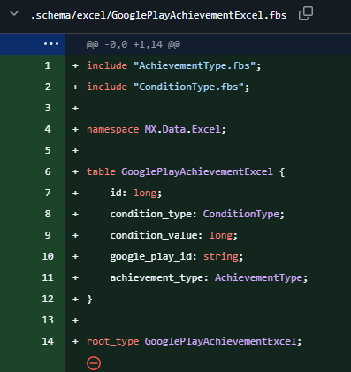351x372 pixels.
Task: Click the plus marker on line 12
Action: pyautogui.click(x=75, y=299)
